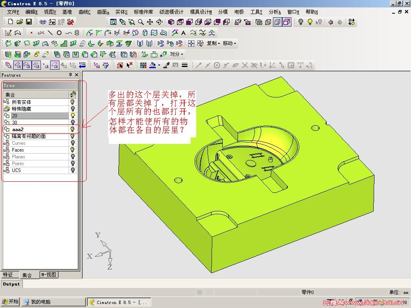Toggle the Faces set light bulb
The width and height of the screenshot is (411, 308).
[73, 150]
